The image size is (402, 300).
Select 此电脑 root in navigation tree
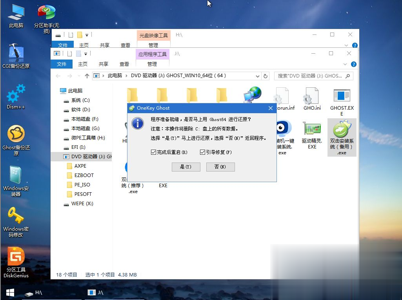tap(75, 90)
